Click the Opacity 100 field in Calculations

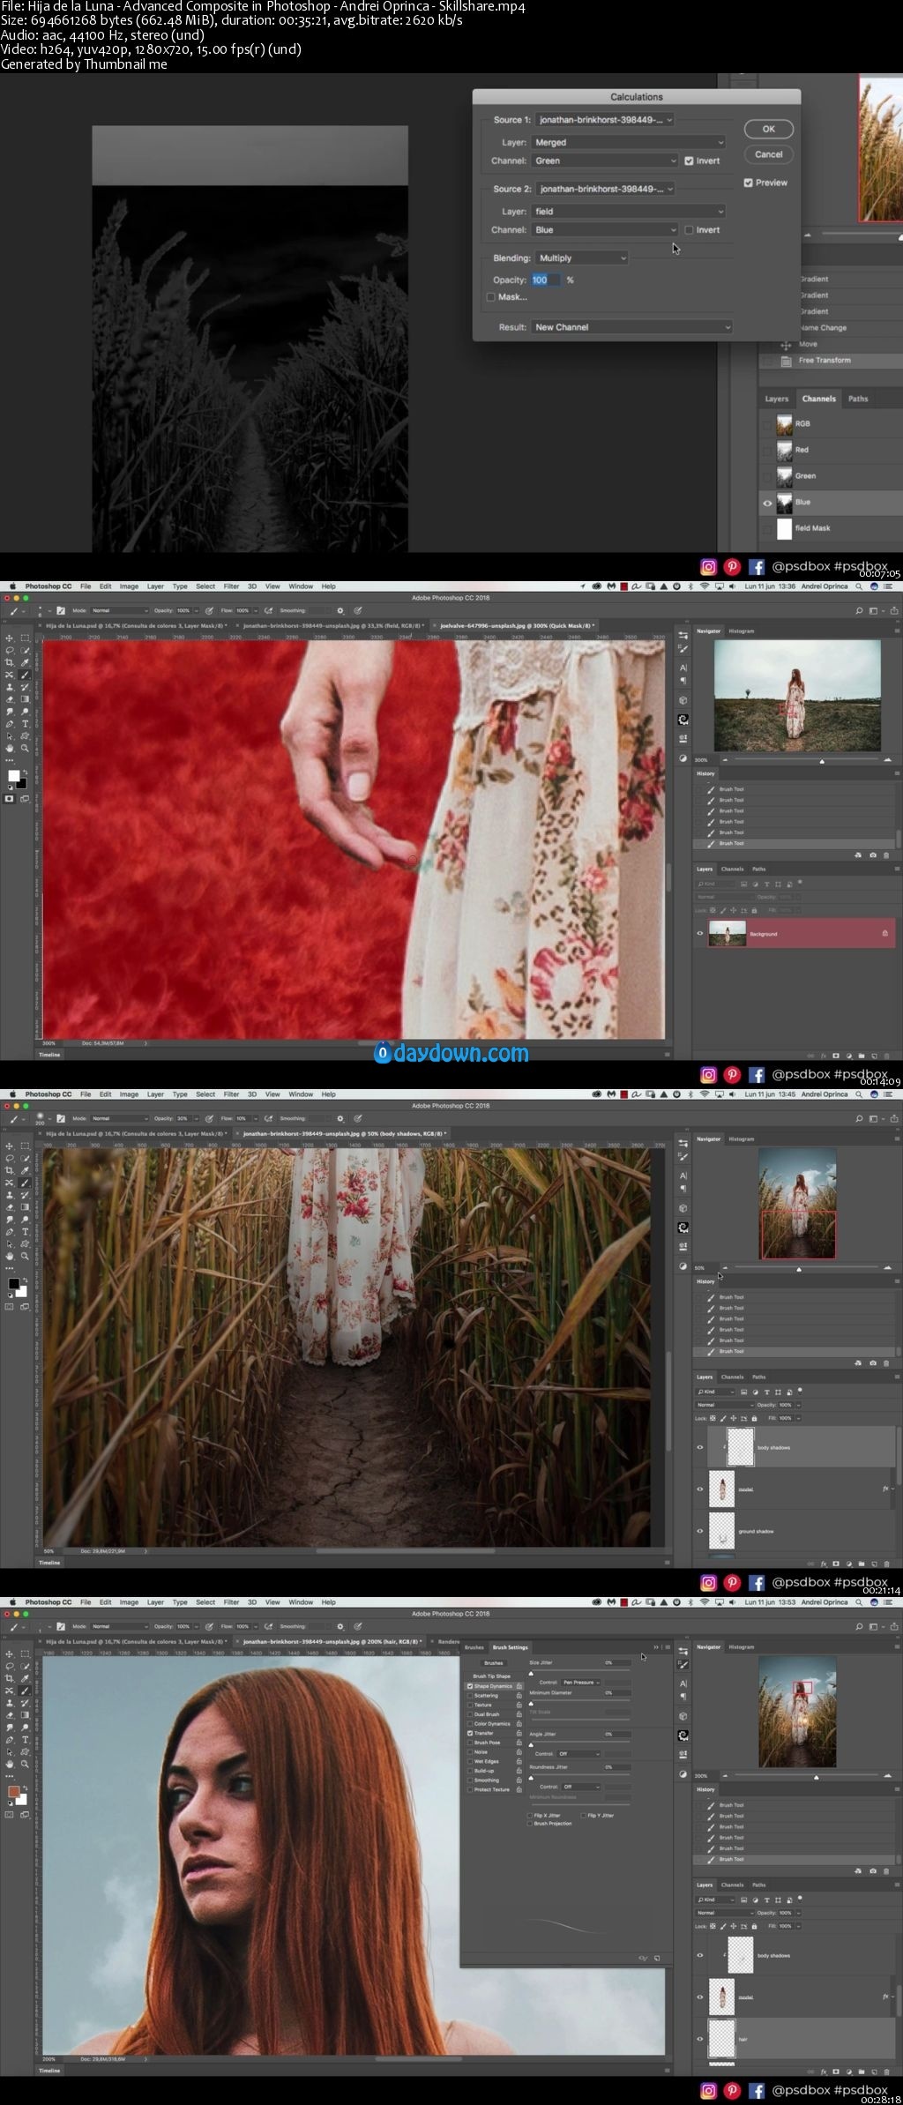click(x=546, y=280)
